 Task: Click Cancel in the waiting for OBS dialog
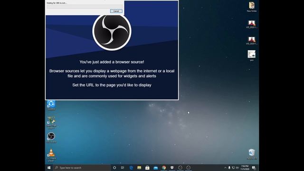pyautogui.click(x=116, y=11)
